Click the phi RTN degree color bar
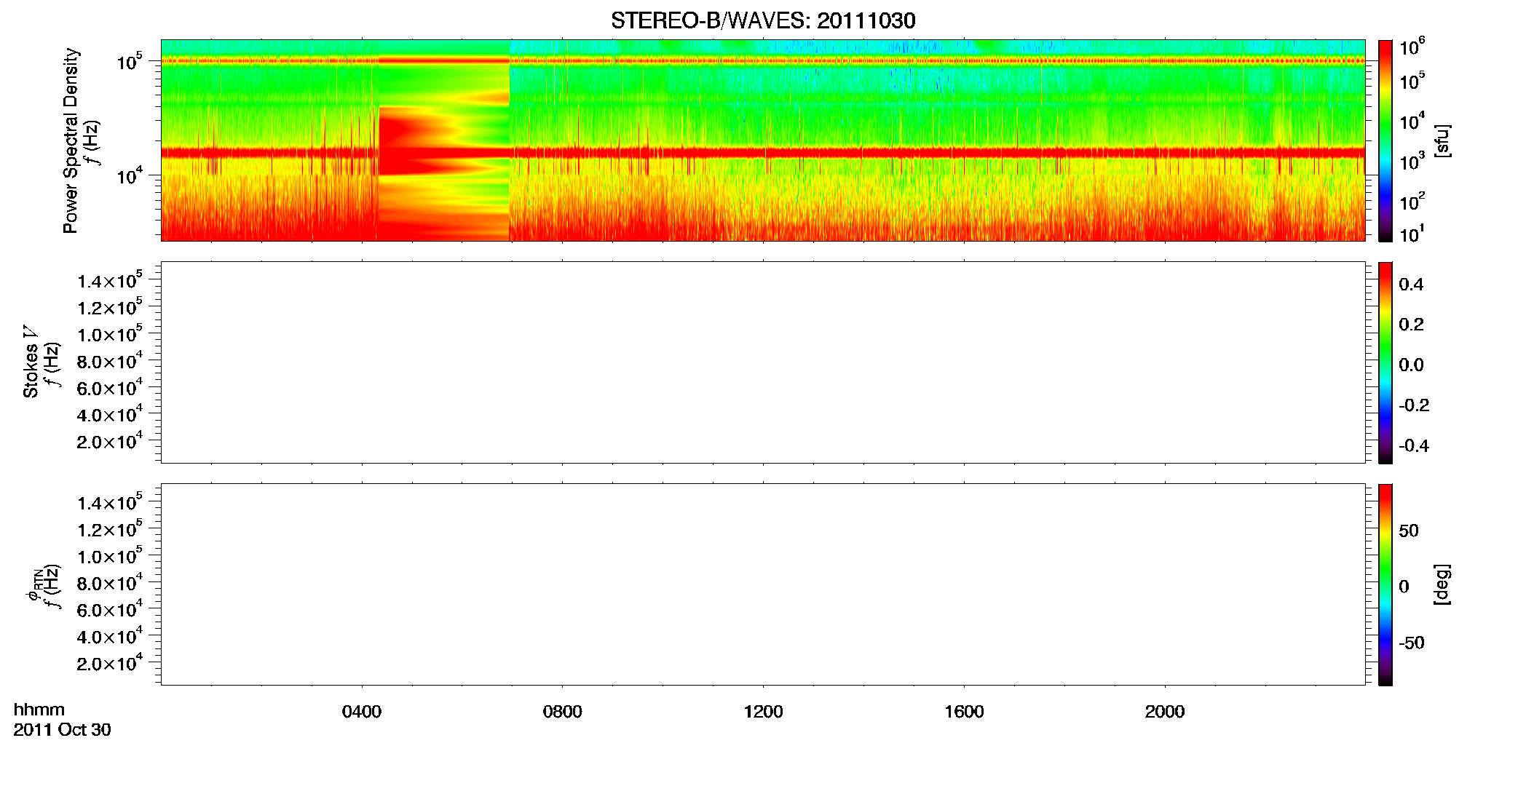1526x786 pixels. [1385, 584]
